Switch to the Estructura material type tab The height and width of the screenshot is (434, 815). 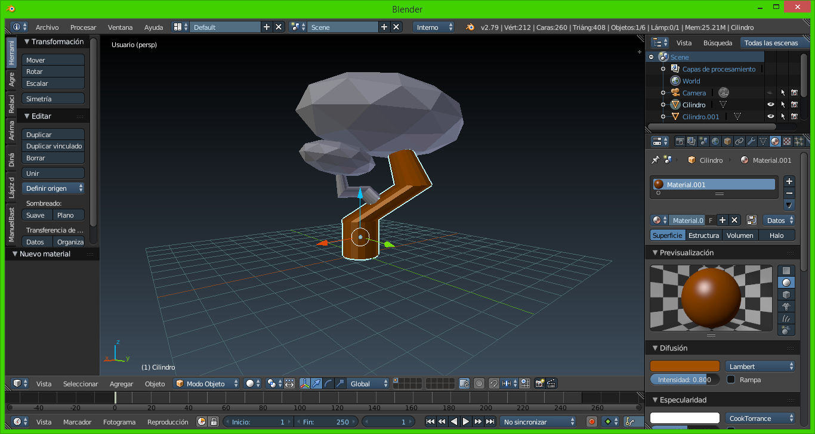(x=703, y=235)
